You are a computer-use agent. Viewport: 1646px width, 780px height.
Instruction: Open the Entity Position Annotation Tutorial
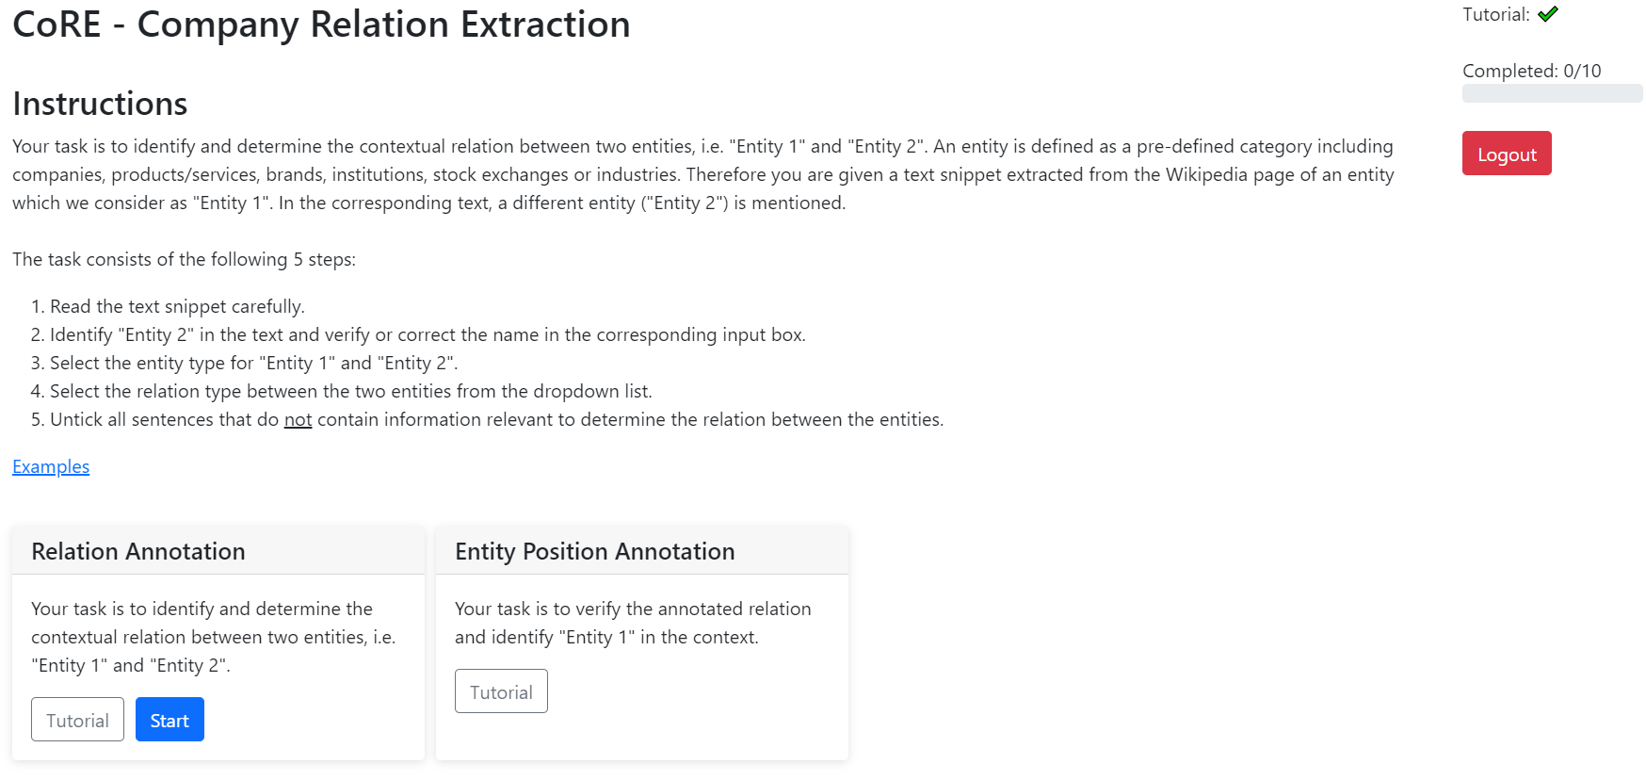tap(501, 691)
